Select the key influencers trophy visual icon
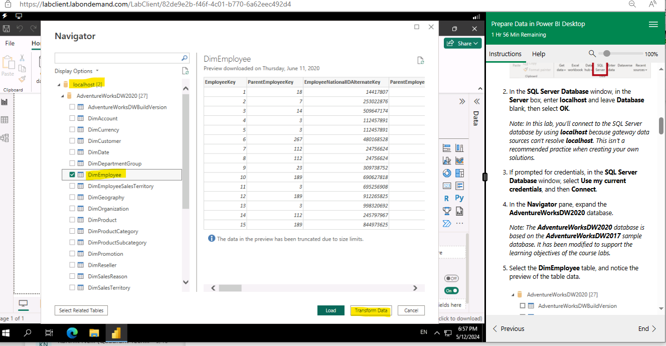666x346 pixels. pos(447,211)
